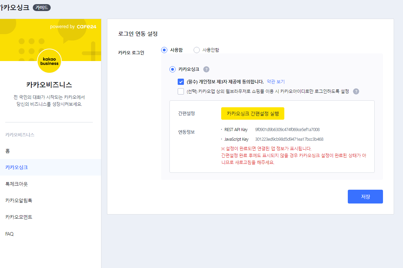Open the 카카오알림톡 sidebar item
Viewport: 403px width, 268px height.
point(50,200)
